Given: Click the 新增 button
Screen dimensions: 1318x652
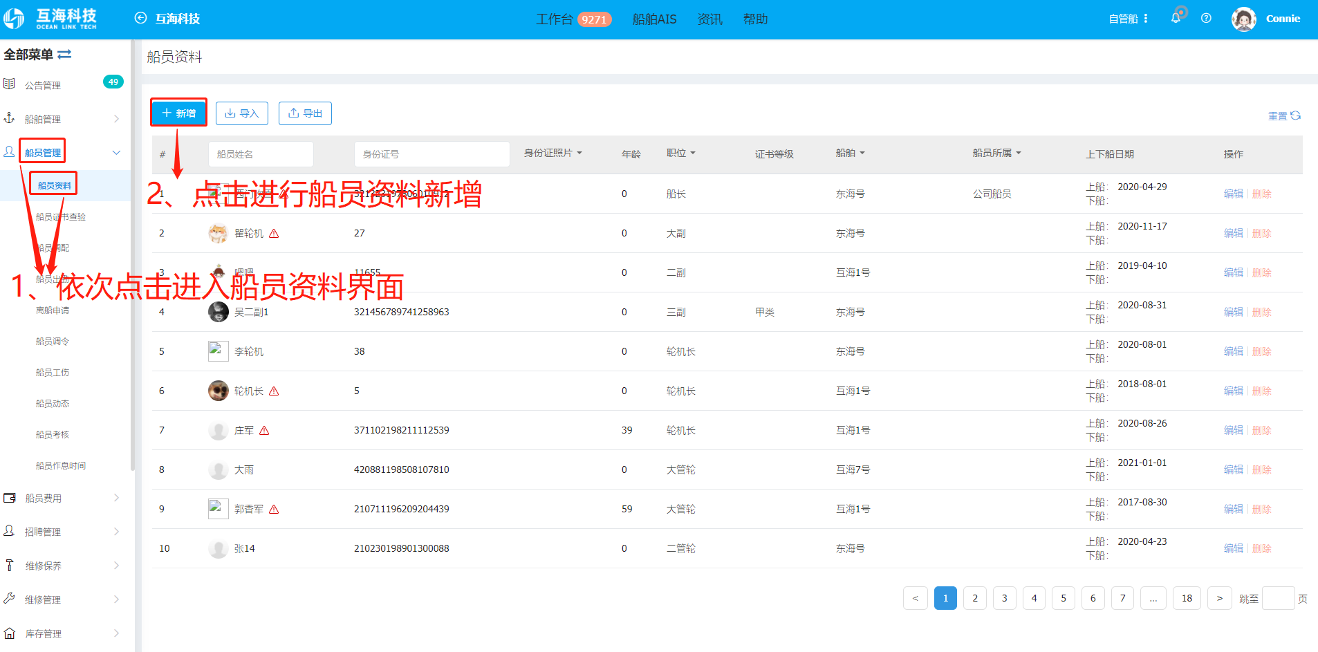Looking at the screenshot, I should tap(178, 113).
